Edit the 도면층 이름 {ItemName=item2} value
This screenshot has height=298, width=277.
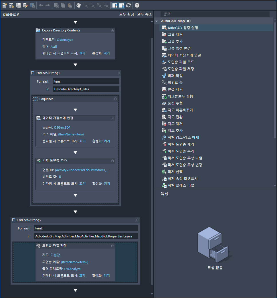coord(75,262)
